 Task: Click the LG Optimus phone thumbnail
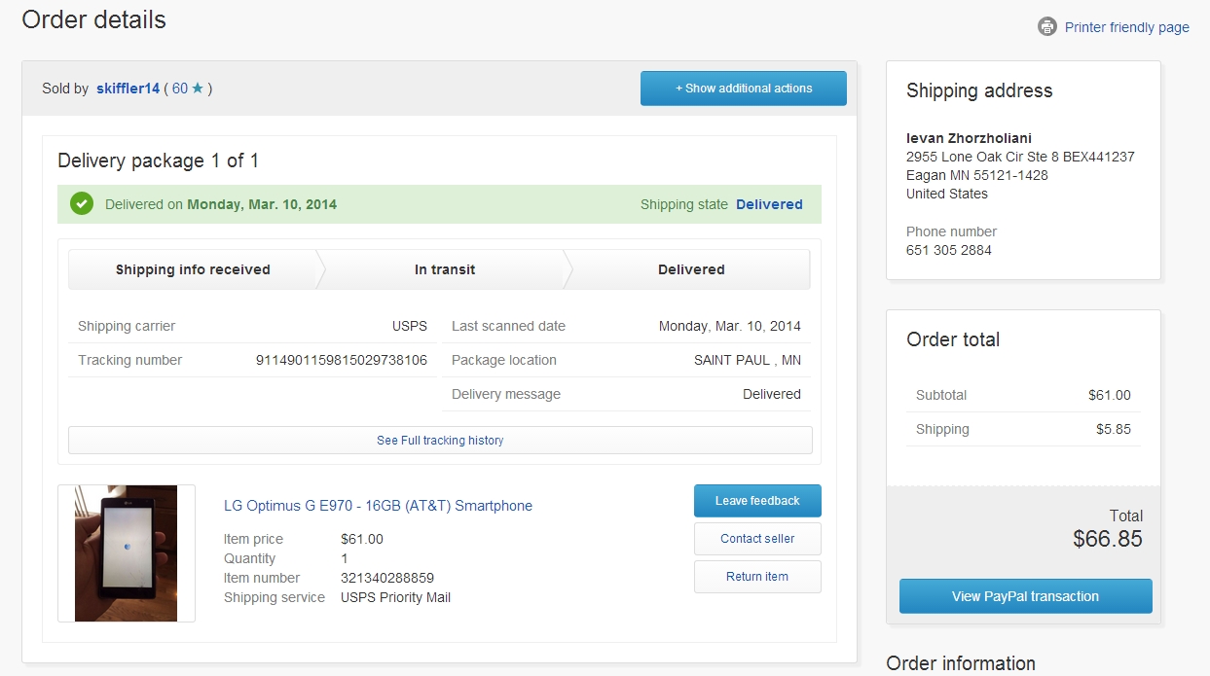pos(127,553)
